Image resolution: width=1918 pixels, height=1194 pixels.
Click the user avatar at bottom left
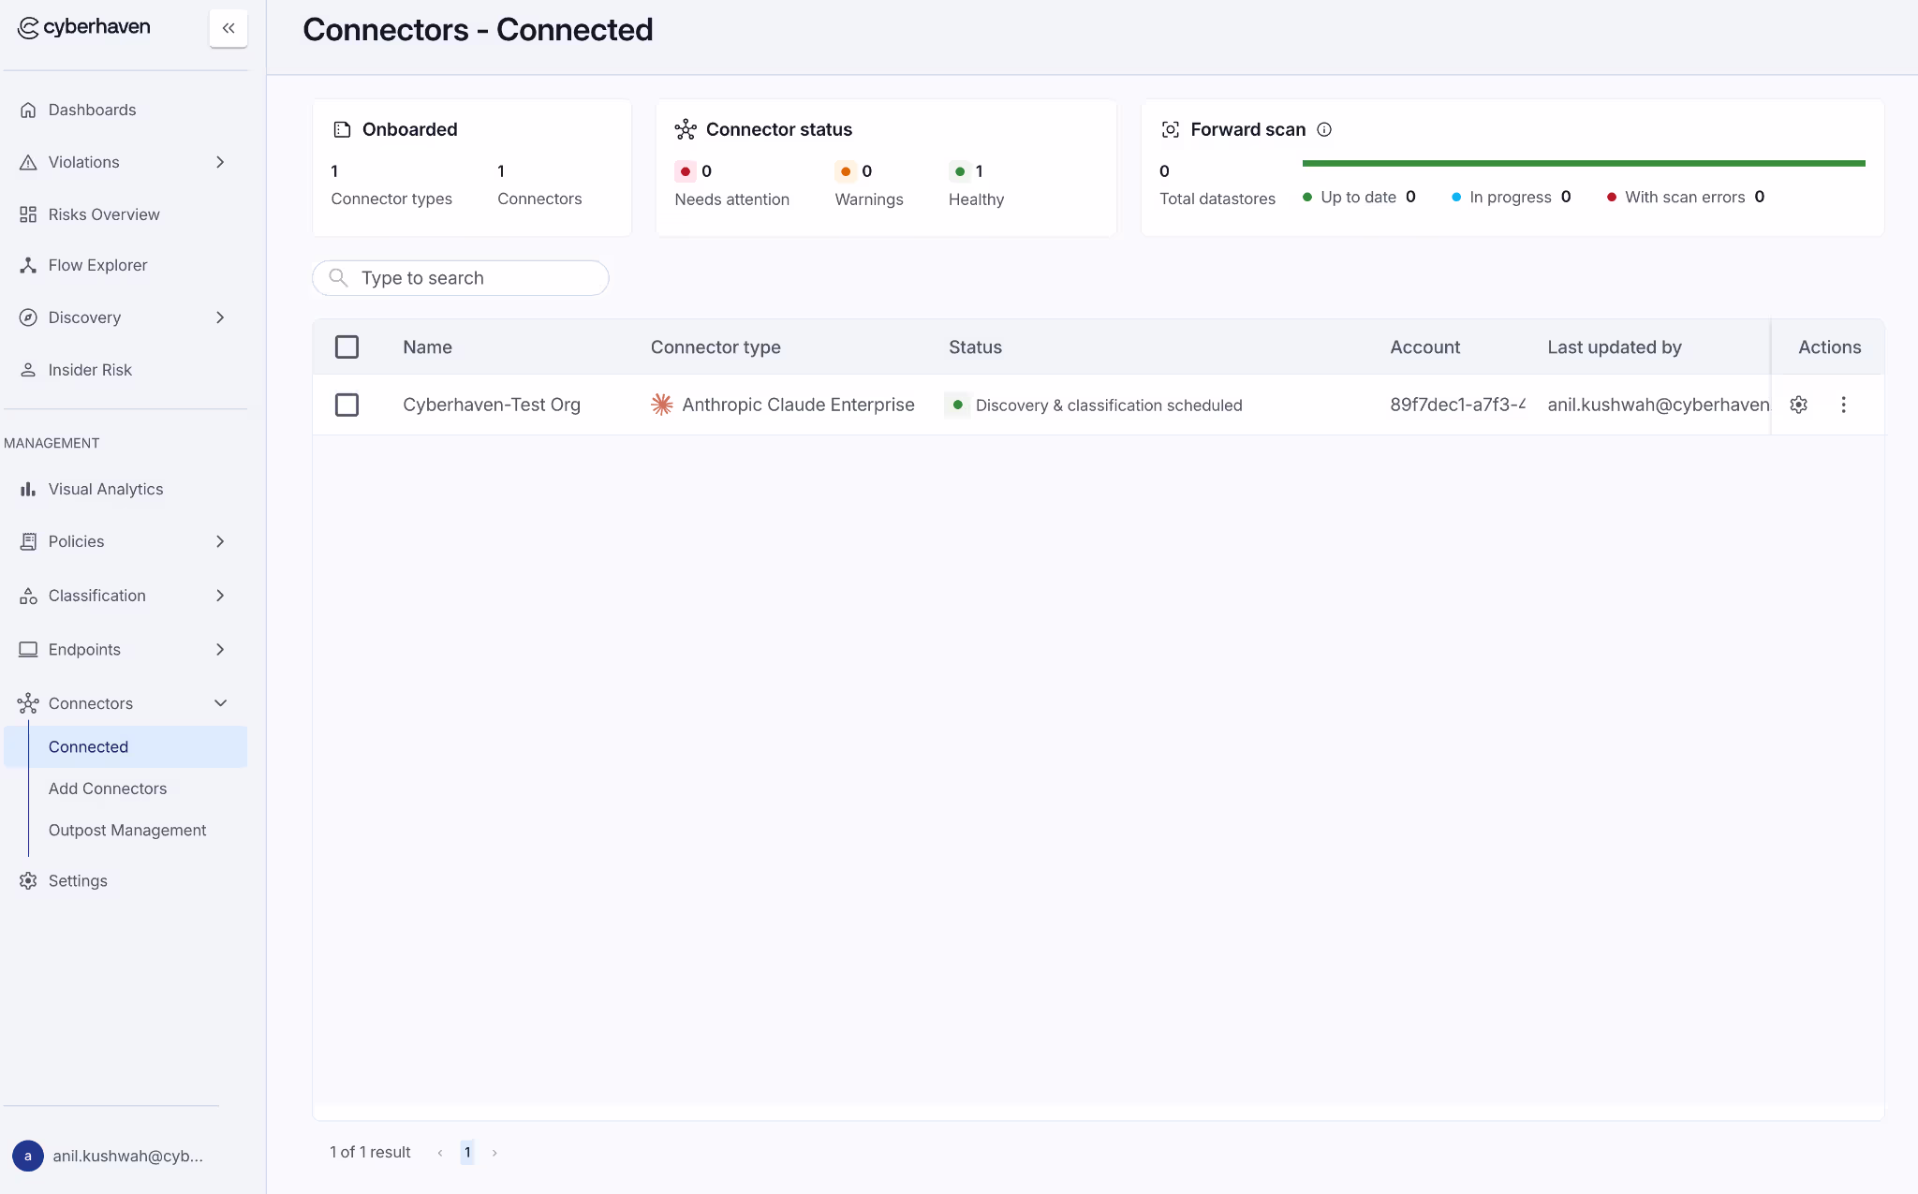point(28,1156)
